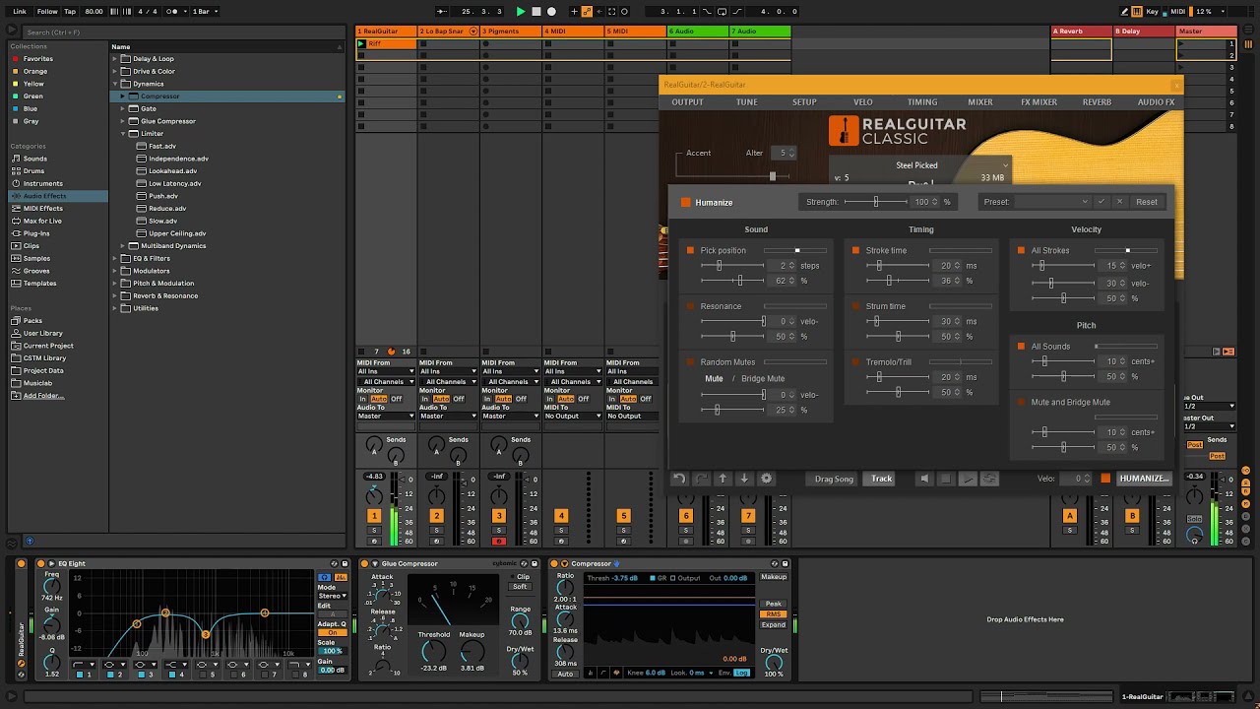The width and height of the screenshot is (1260, 709).
Task: Select the A Reverb return track header
Action: (x=1081, y=32)
